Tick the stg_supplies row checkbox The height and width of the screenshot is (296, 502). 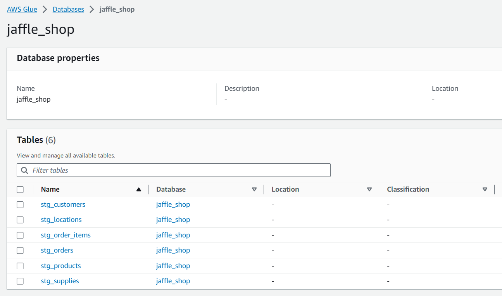[20, 281]
